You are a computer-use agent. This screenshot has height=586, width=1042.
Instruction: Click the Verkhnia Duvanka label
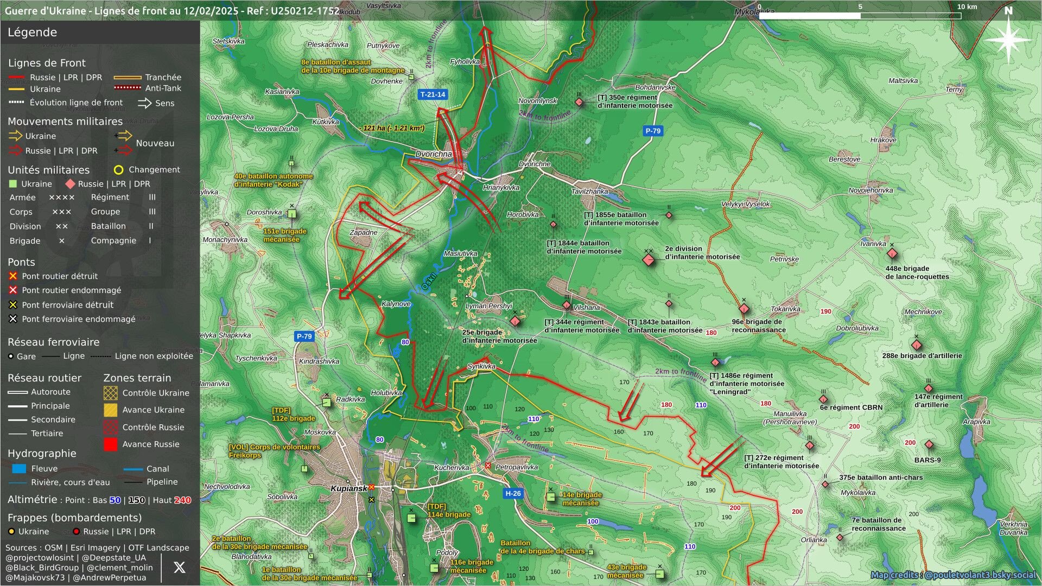pos(1013,528)
